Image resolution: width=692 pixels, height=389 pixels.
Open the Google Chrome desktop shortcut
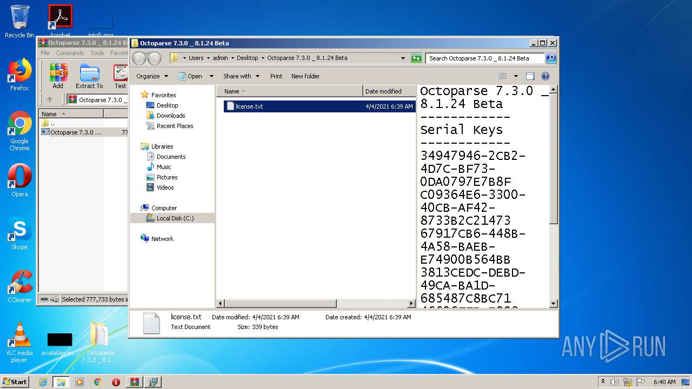click(19, 131)
